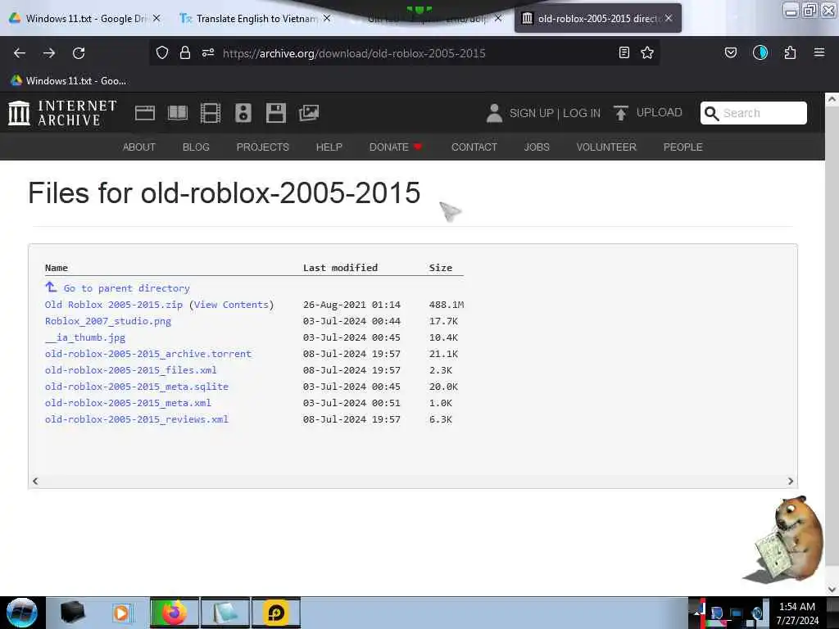Open the Texts book icon
This screenshot has width=839, height=629.
click(x=178, y=113)
